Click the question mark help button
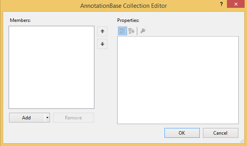 tap(221, 4)
